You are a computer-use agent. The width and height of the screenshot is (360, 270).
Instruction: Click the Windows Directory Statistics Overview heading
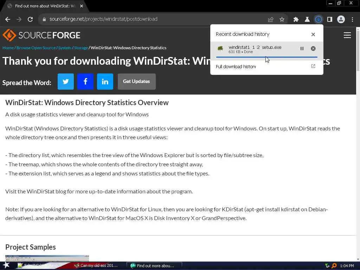point(87,103)
